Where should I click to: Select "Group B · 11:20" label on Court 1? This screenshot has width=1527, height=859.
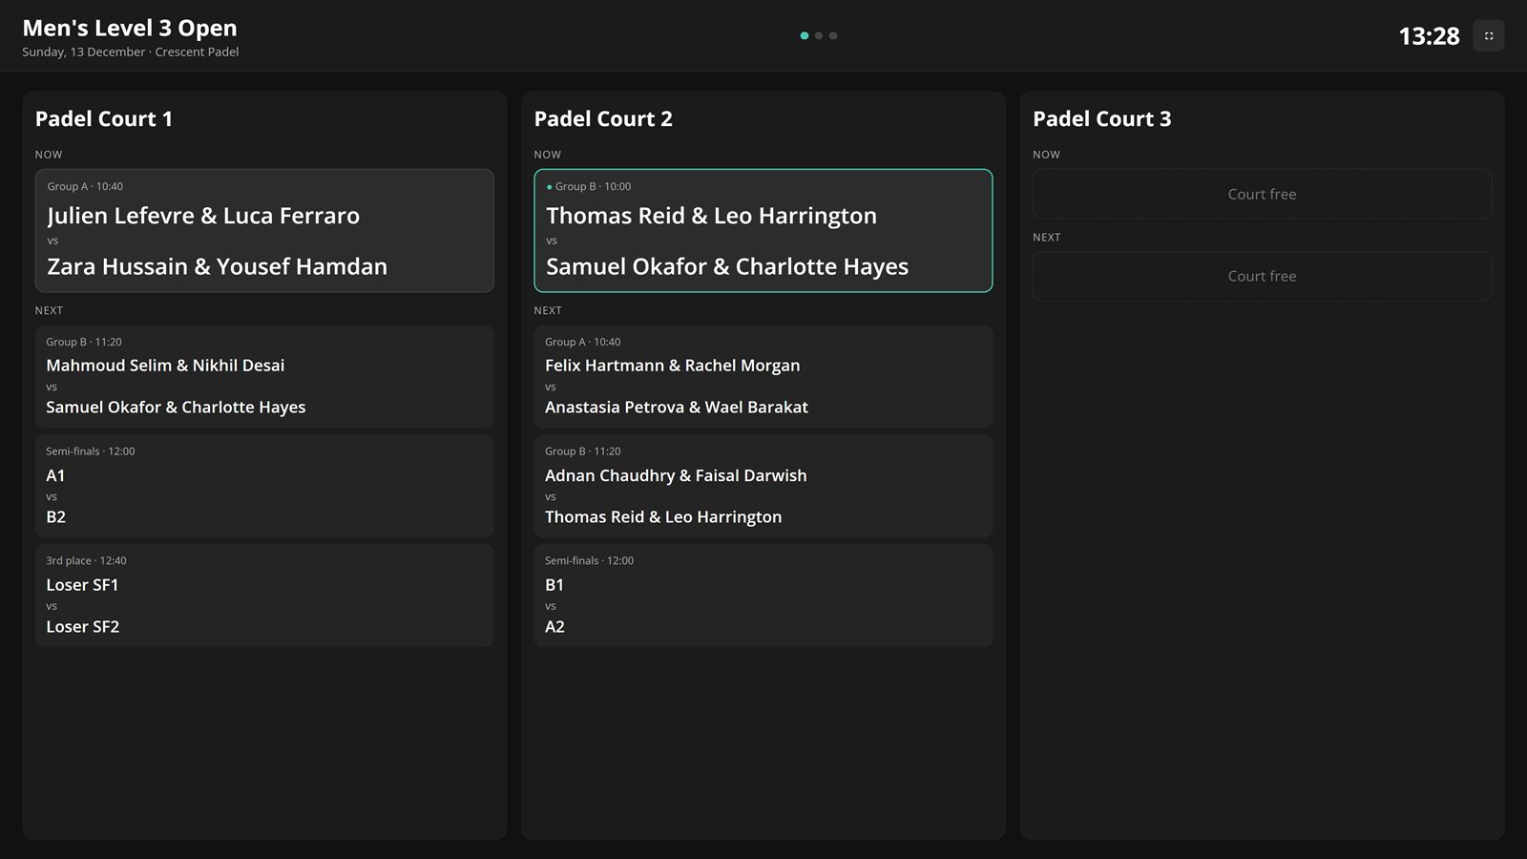[84, 343]
